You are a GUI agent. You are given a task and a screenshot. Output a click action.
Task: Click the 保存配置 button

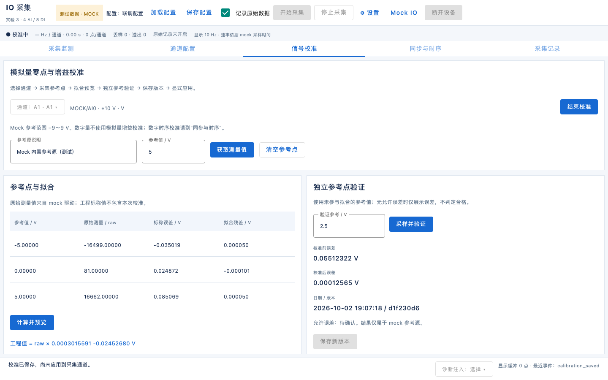(x=199, y=13)
